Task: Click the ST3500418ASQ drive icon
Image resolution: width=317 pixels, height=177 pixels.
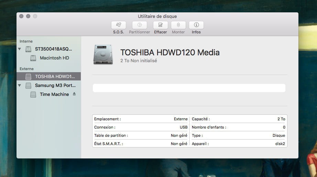Action: pos(28,49)
